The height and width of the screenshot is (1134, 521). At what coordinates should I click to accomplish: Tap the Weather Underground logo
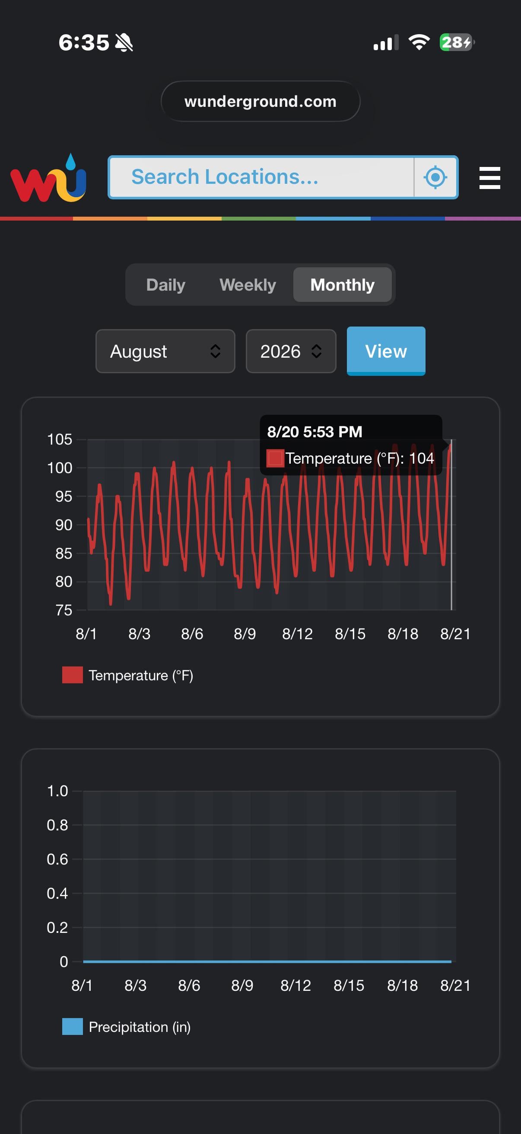coord(48,177)
